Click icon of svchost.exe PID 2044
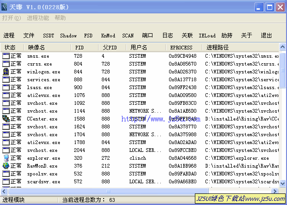Image resolution: width=287 pixels, height=205 pixels. click(6, 150)
